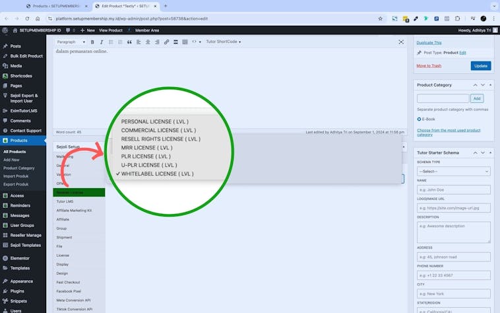Click the blue Update button
Viewport: 500px width, 313px height.
tap(481, 65)
